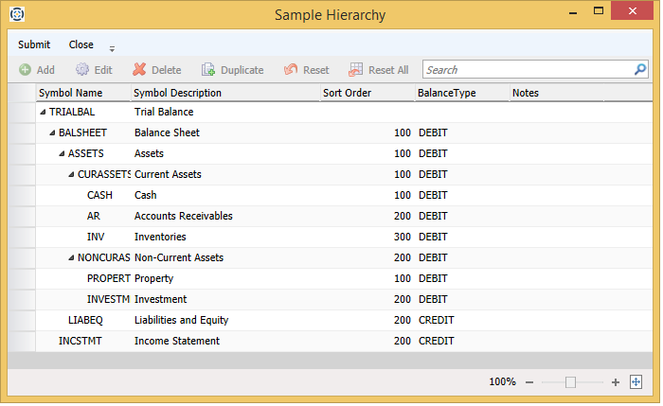Collapse the TRIALBAL tree node
Image resolution: width=663 pixels, height=406 pixels.
pyautogui.click(x=43, y=113)
